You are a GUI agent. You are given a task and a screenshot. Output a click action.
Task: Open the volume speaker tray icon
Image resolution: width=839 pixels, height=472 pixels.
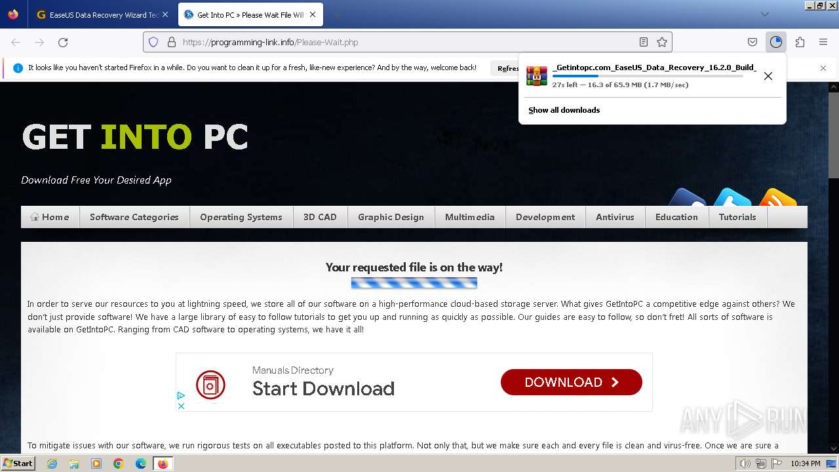click(x=745, y=463)
